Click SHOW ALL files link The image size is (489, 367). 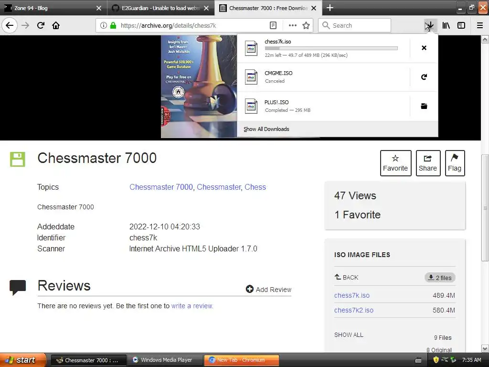tap(349, 335)
